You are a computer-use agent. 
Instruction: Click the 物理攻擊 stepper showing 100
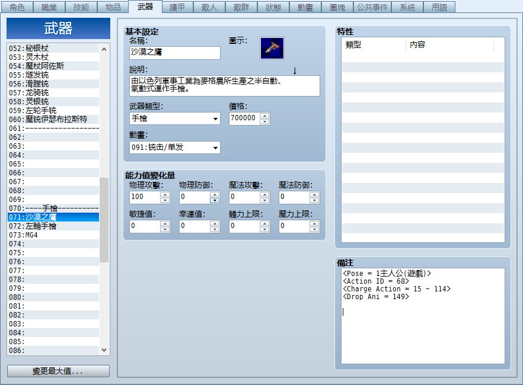150,197
